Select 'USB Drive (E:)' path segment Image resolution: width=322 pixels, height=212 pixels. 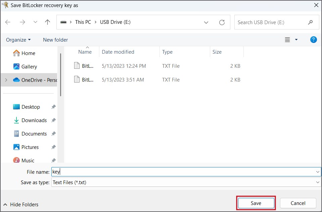click(x=115, y=22)
